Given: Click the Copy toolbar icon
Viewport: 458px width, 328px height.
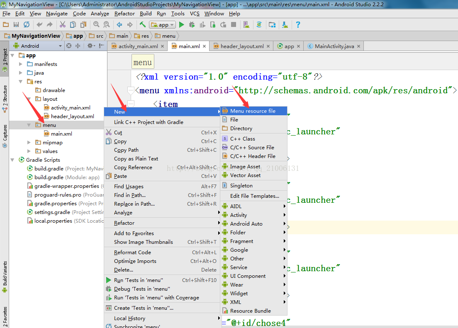Looking at the screenshot, I should 73,25.
